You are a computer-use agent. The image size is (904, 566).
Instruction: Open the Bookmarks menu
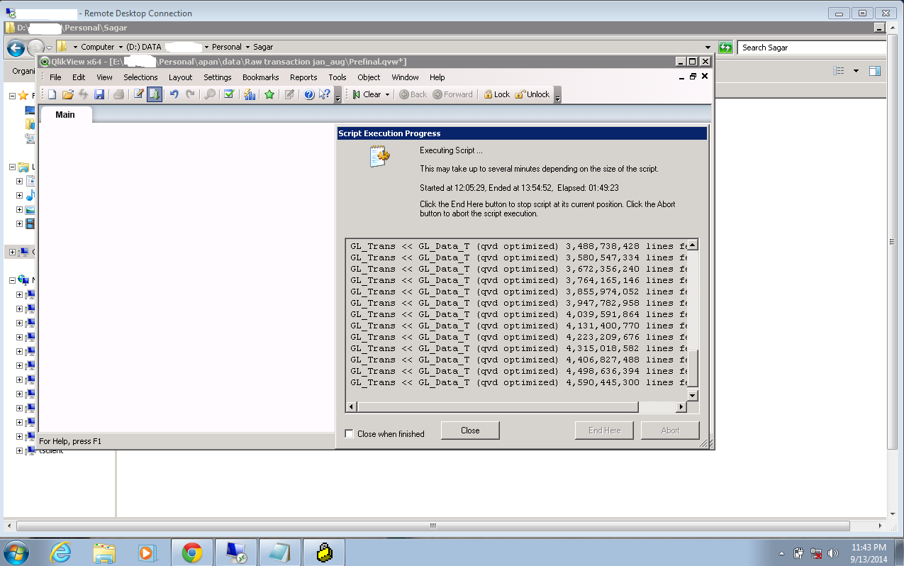point(260,77)
